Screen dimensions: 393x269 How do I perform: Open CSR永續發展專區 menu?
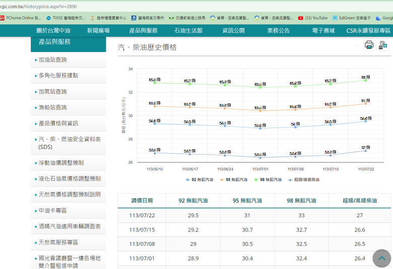point(368,31)
